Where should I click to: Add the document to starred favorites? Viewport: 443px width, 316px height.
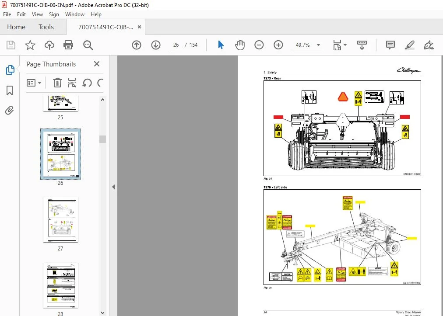tap(30, 45)
